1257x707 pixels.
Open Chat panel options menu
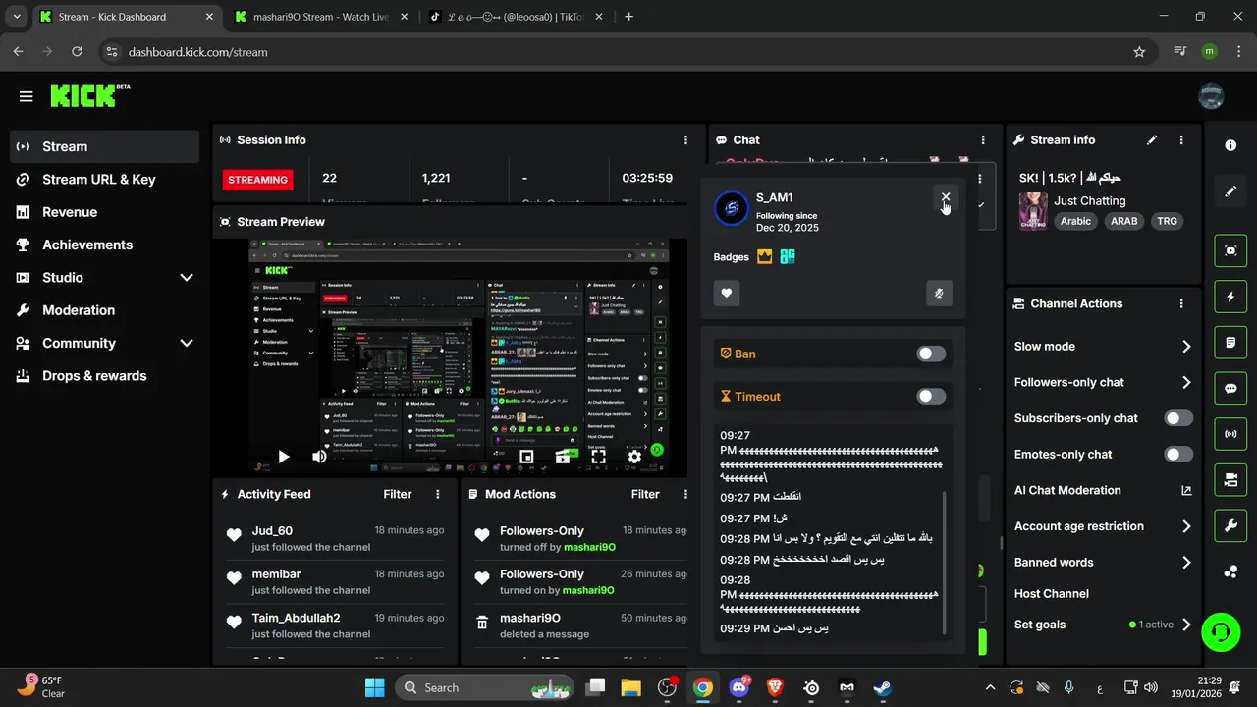(x=983, y=140)
